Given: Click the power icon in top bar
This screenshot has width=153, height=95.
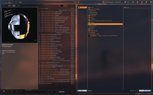Looking at the screenshot, I should [x=146, y=2].
